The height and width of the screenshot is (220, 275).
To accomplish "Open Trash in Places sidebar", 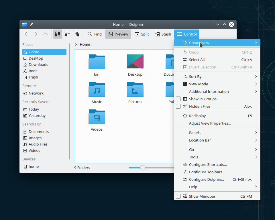I will (x=44, y=77).
